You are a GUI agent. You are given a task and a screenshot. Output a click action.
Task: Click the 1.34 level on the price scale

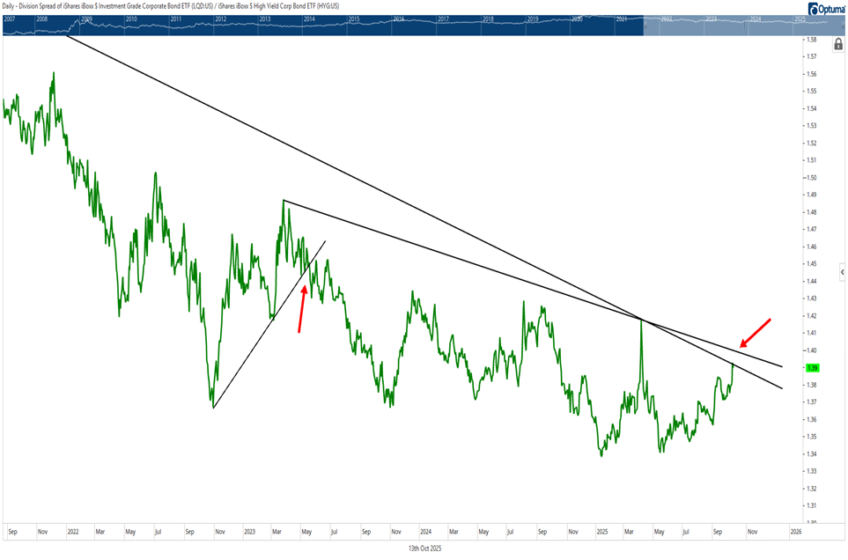coord(811,453)
